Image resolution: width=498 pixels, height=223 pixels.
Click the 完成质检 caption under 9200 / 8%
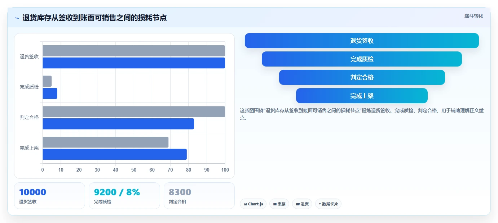tap(102, 202)
